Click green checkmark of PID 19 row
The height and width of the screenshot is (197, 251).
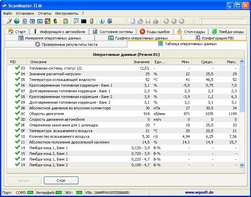pos(17,165)
